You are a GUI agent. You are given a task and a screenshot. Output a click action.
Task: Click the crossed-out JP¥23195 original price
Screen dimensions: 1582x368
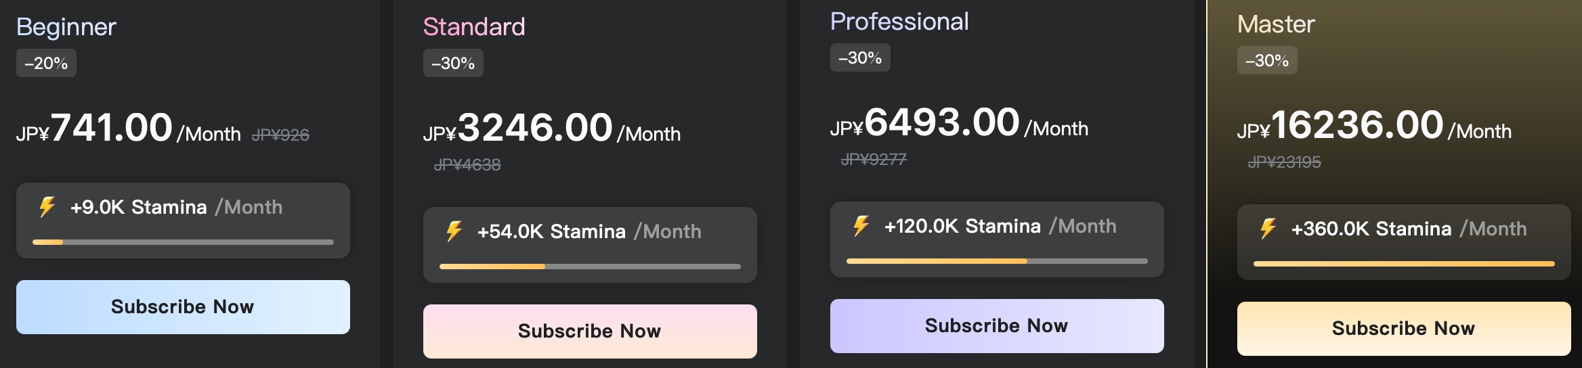[1284, 162]
